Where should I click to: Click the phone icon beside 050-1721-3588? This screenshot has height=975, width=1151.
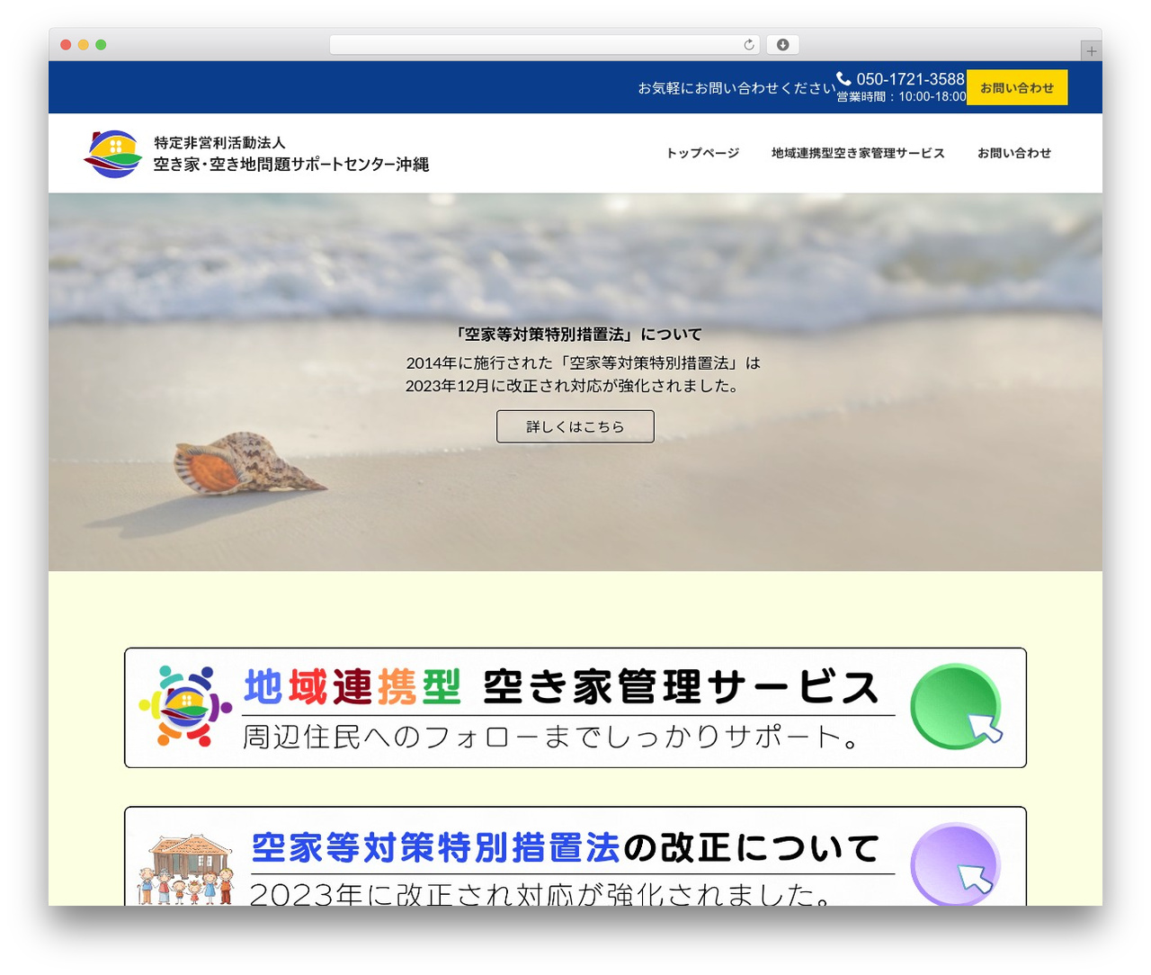tap(843, 78)
